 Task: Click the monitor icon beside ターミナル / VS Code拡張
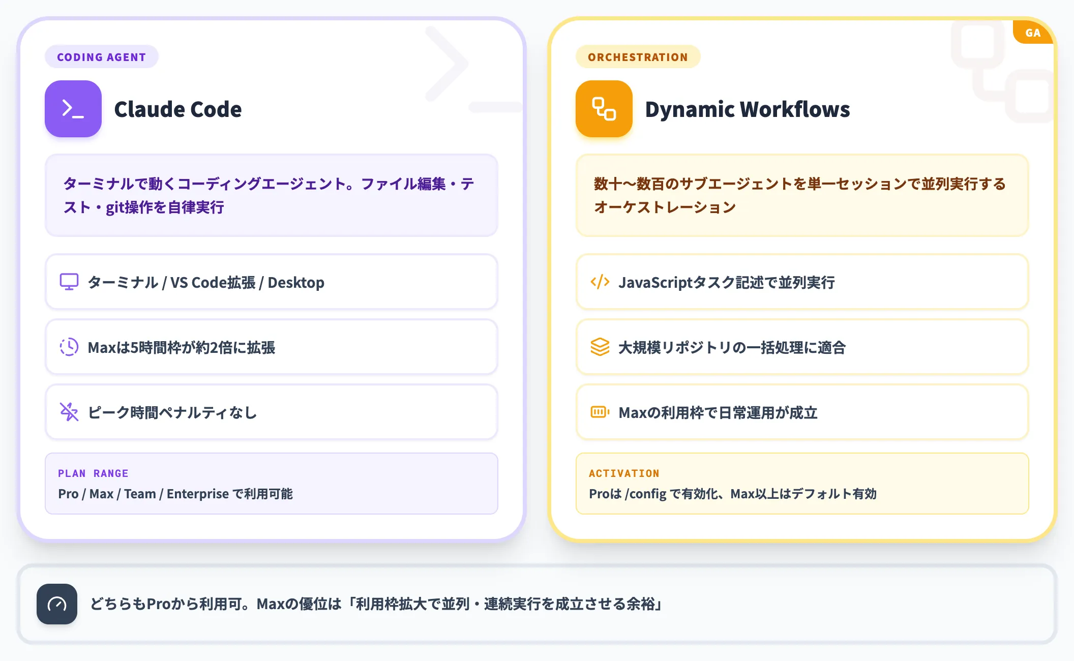pos(69,282)
